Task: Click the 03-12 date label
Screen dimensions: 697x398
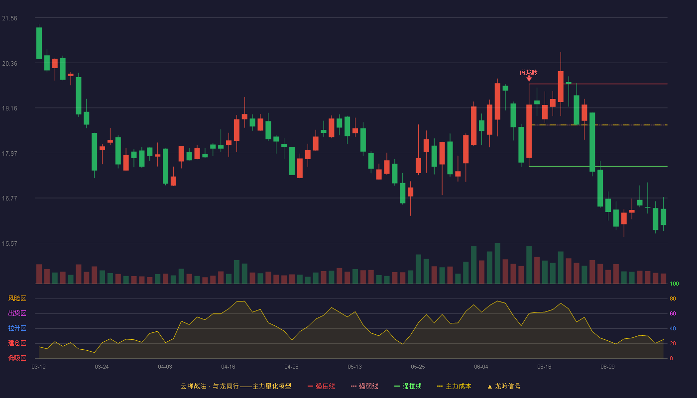Action: [x=38, y=367]
